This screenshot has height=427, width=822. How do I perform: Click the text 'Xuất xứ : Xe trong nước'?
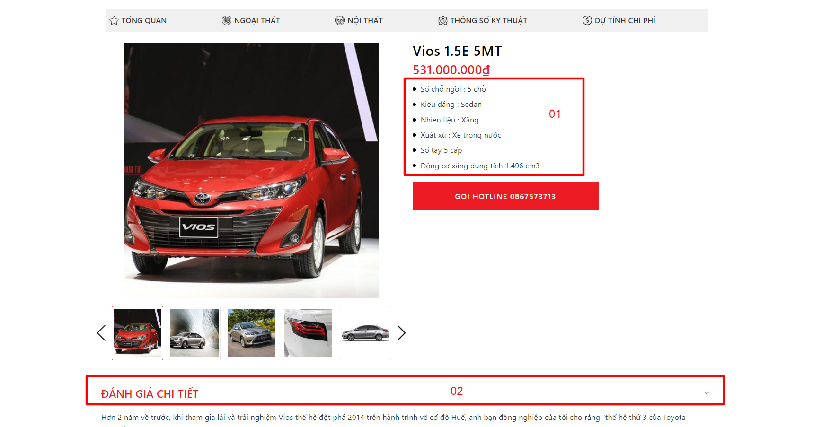461,135
